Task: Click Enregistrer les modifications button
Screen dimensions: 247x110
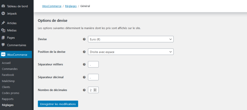Action: (58, 104)
